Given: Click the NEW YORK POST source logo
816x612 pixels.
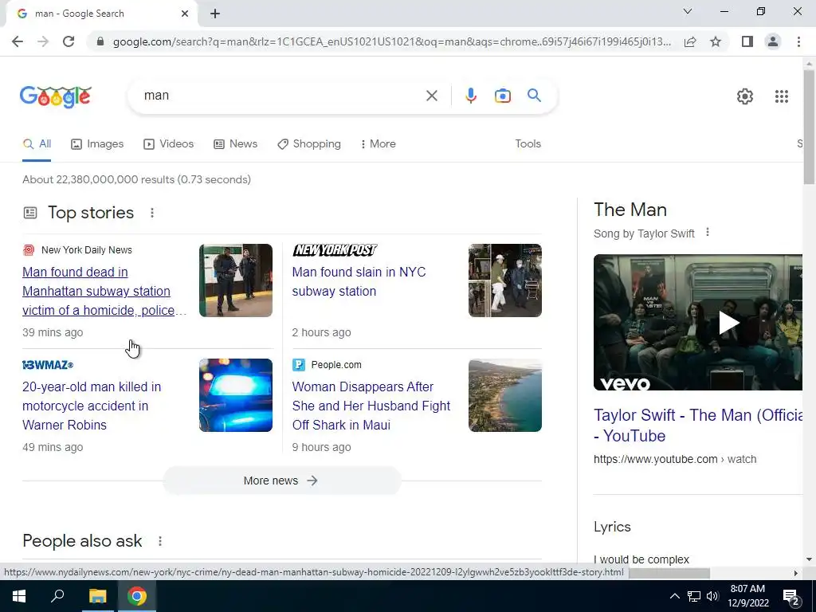Looking at the screenshot, I should (x=335, y=249).
